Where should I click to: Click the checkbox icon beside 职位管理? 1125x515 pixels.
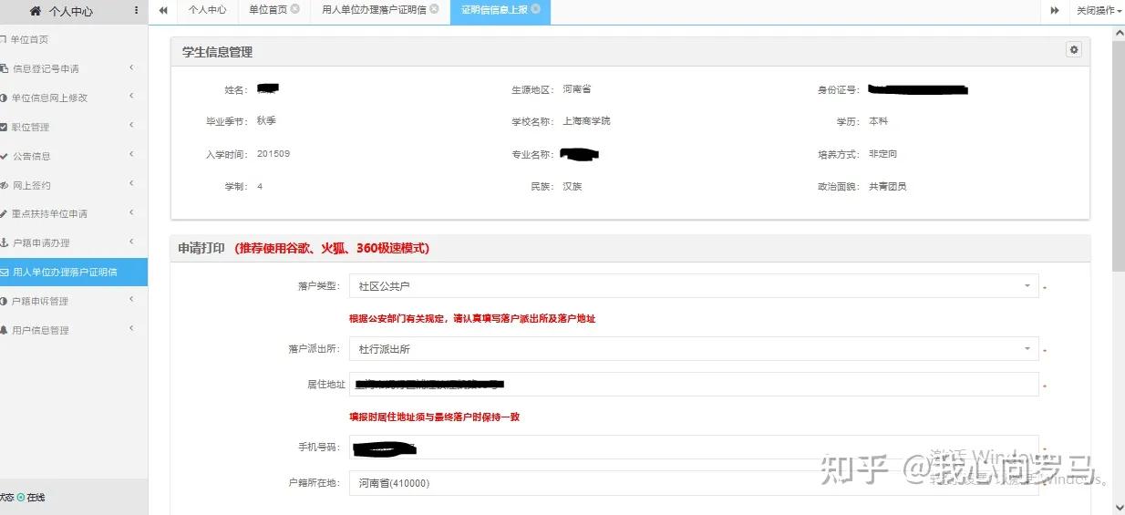coord(4,127)
